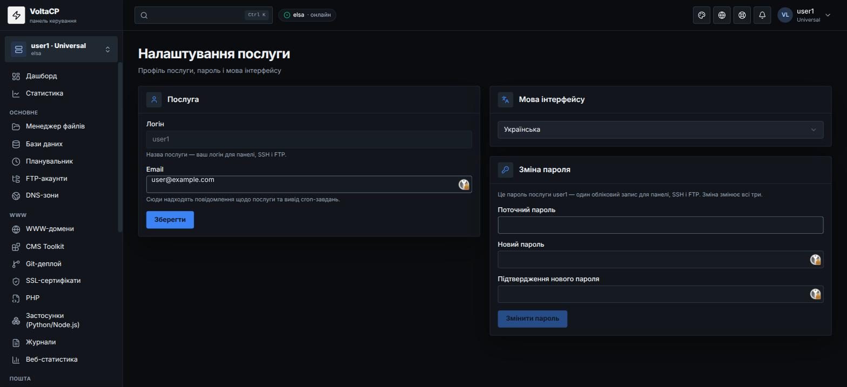Click the support lifebuoy icon
Image resolution: width=847 pixels, height=387 pixels.
coord(742,15)
